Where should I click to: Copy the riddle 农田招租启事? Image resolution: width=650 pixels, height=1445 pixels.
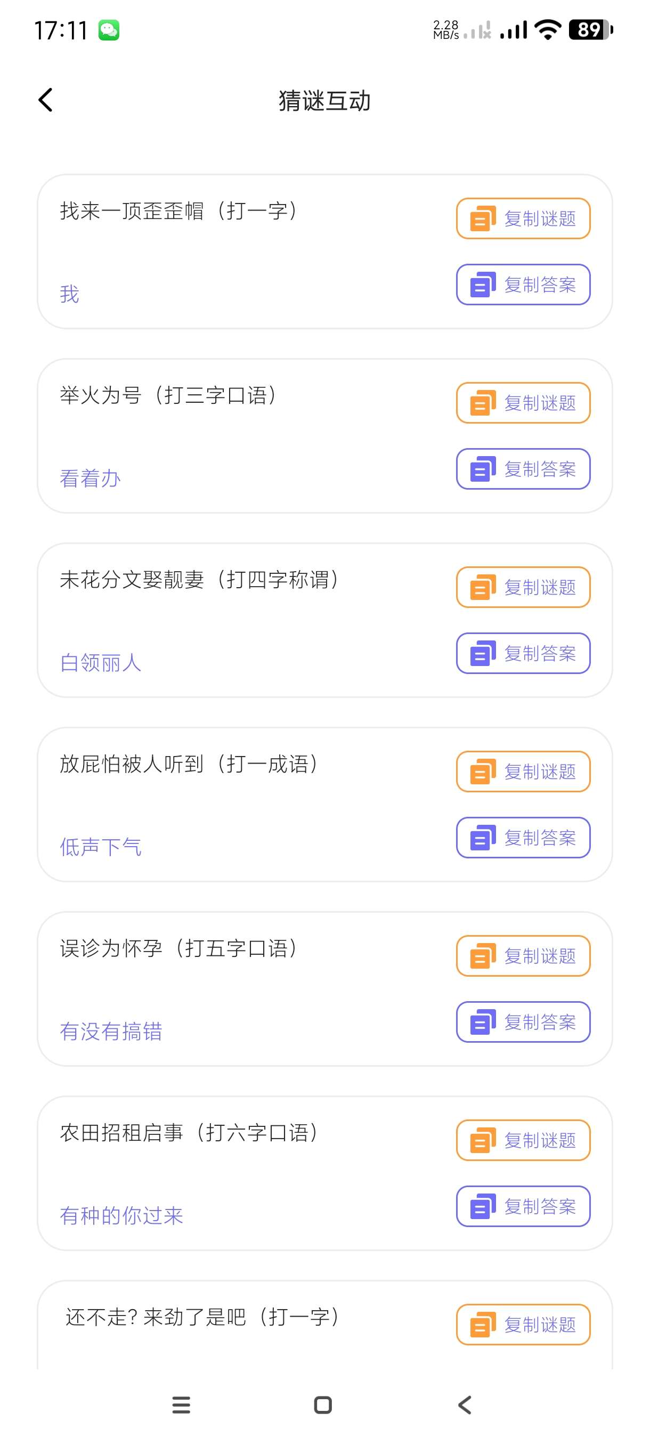click(523, 1140)
